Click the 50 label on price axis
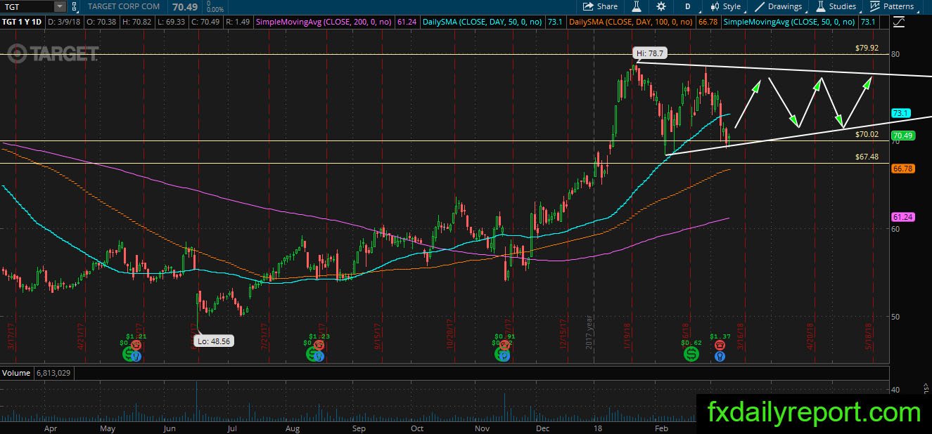This screenshot has height=434, width=932. click(x=895, y=316)
